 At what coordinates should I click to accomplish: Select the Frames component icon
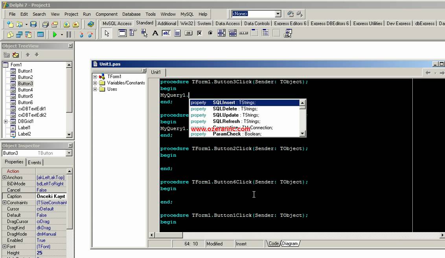point(122,33)
